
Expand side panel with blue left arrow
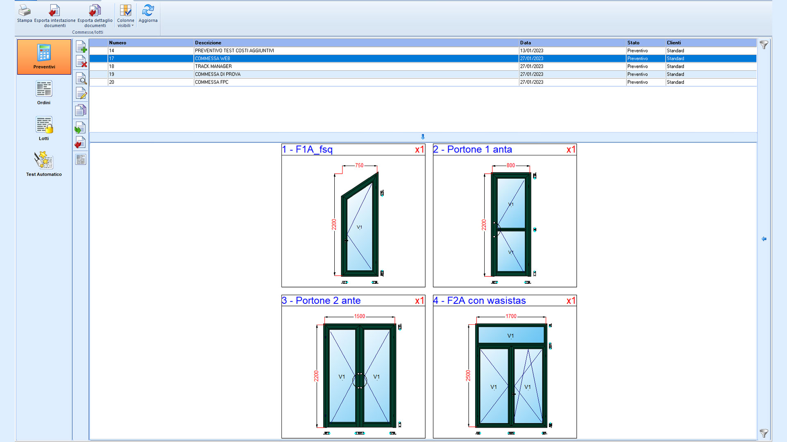point(764,239)
